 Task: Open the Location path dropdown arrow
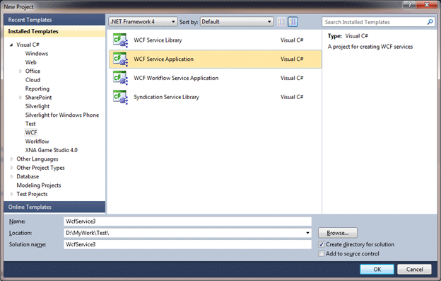(307, 233)
